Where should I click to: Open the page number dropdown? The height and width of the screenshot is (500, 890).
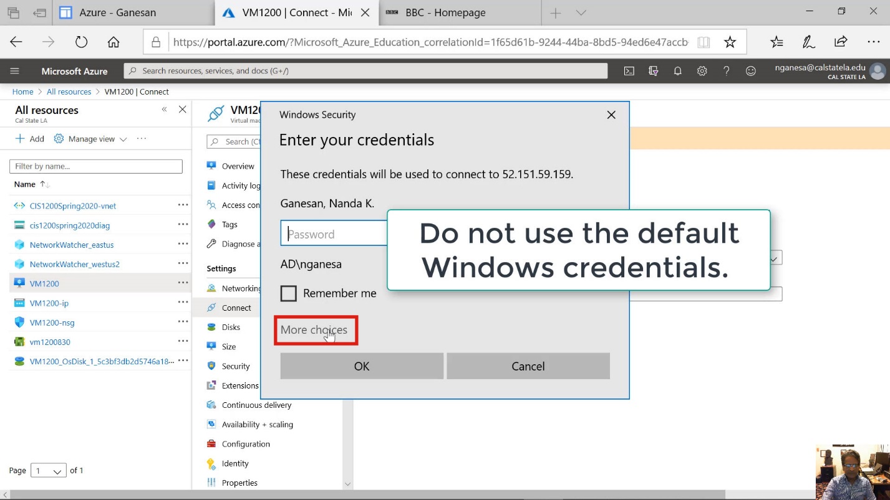coord(49,471)
